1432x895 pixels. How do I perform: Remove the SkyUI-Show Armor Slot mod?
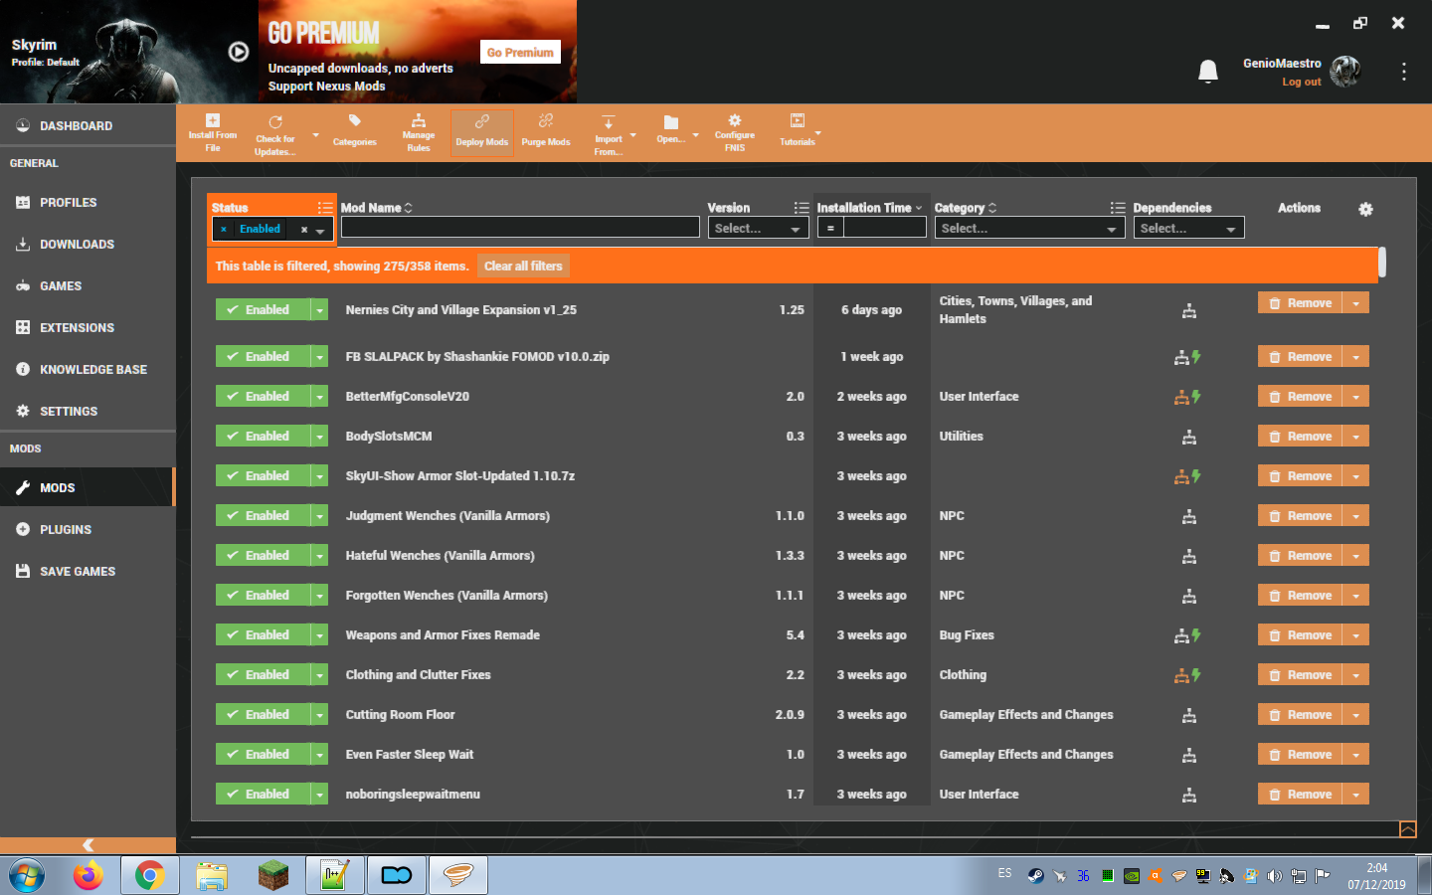pos(1300,476)
